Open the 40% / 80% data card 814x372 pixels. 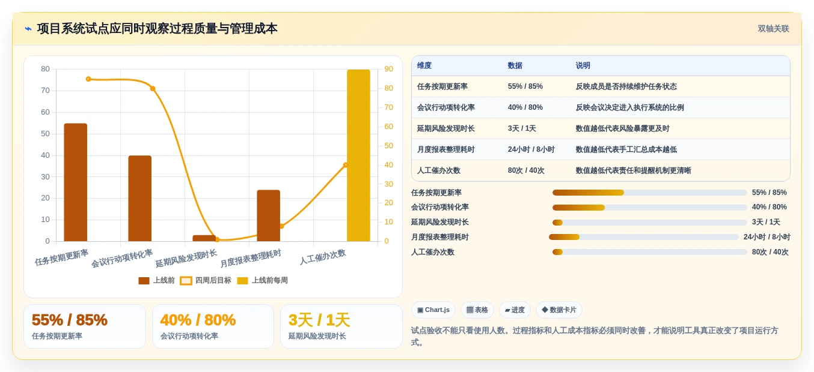click(213, 326)
